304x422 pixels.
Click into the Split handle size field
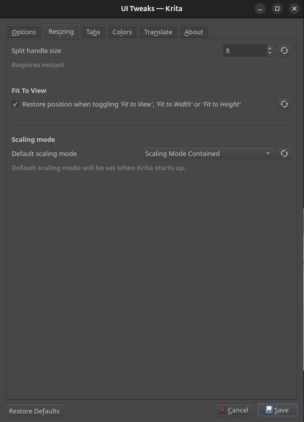click(x=245, y=50)
